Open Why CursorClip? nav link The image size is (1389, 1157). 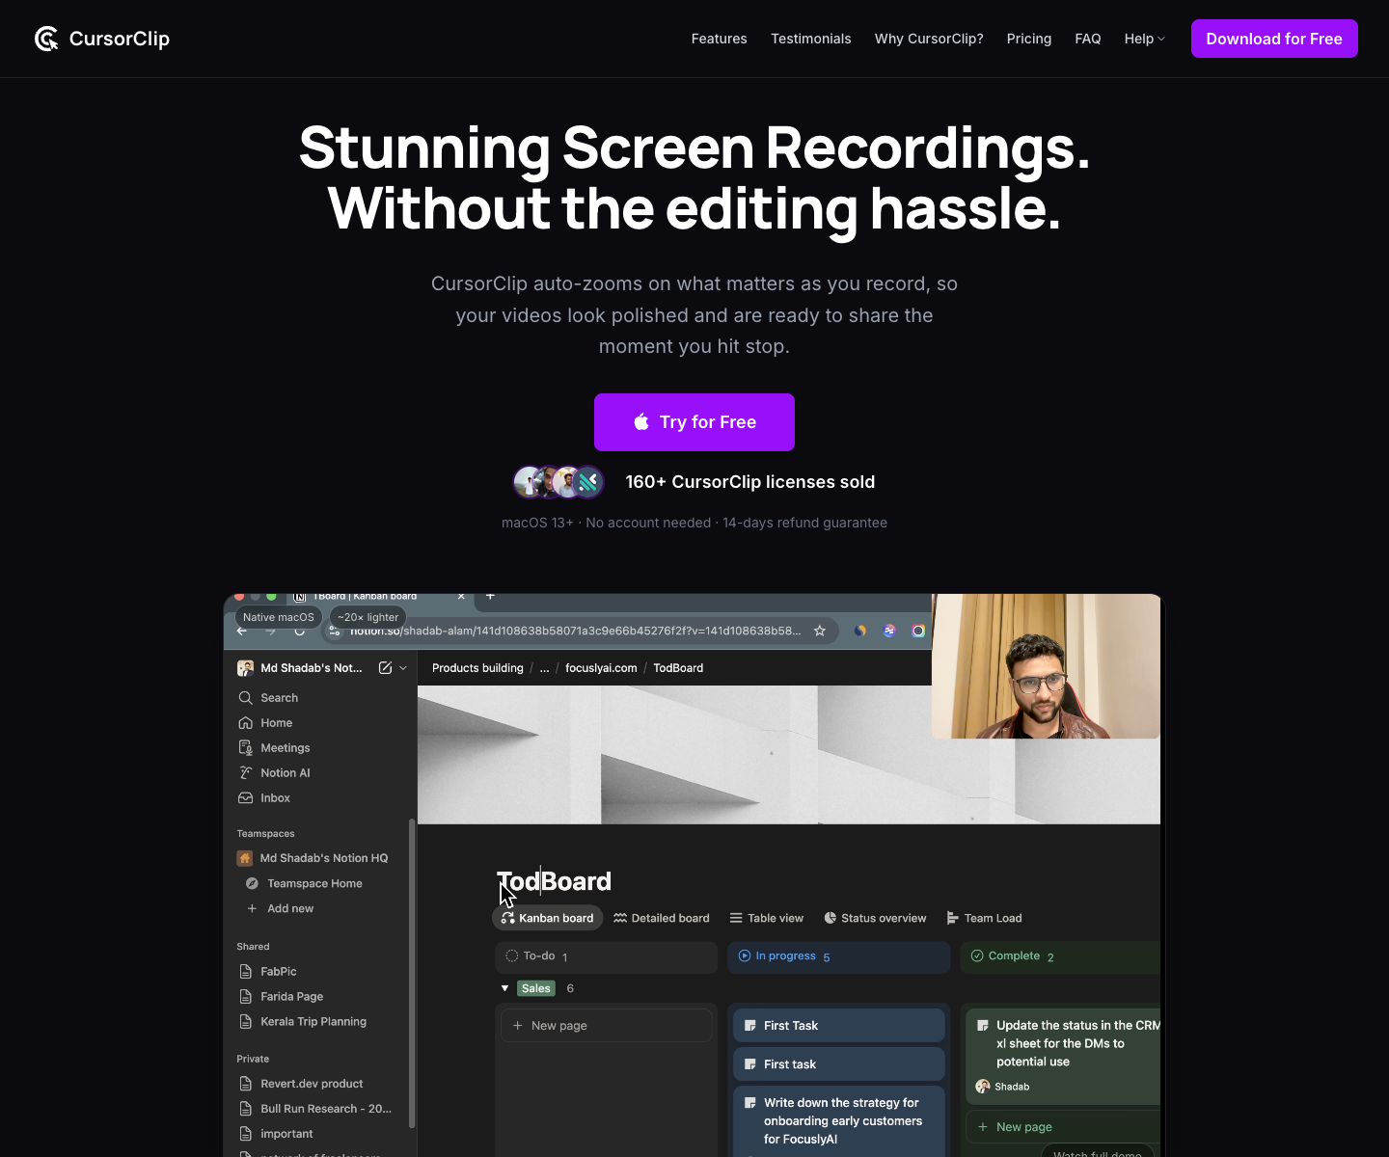click(x=929, y=39)
